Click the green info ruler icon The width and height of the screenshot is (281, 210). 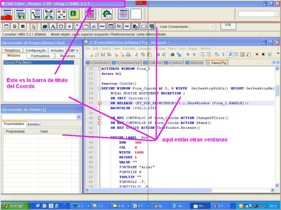click(x=74, y=14)
